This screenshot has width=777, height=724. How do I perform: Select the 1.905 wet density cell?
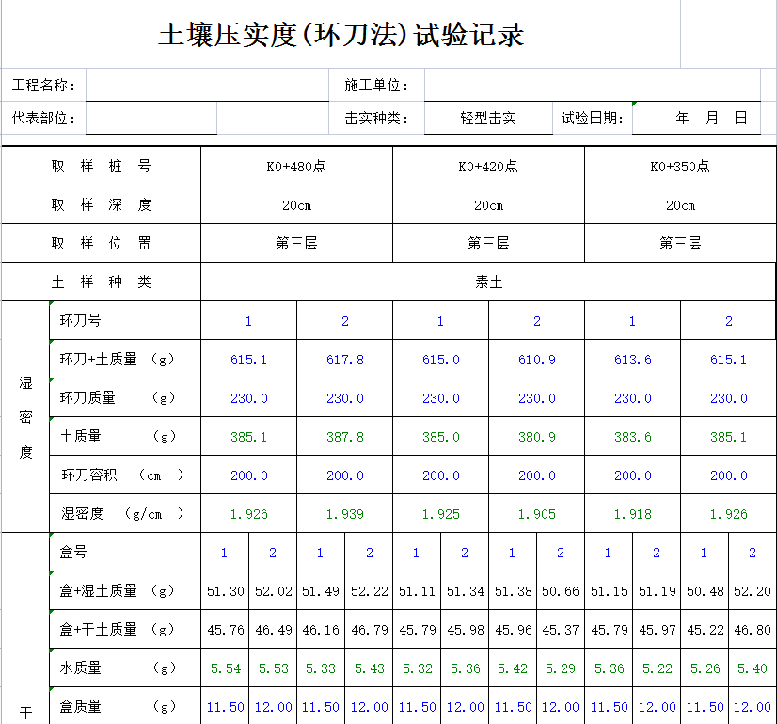click(x=536, y=514)
